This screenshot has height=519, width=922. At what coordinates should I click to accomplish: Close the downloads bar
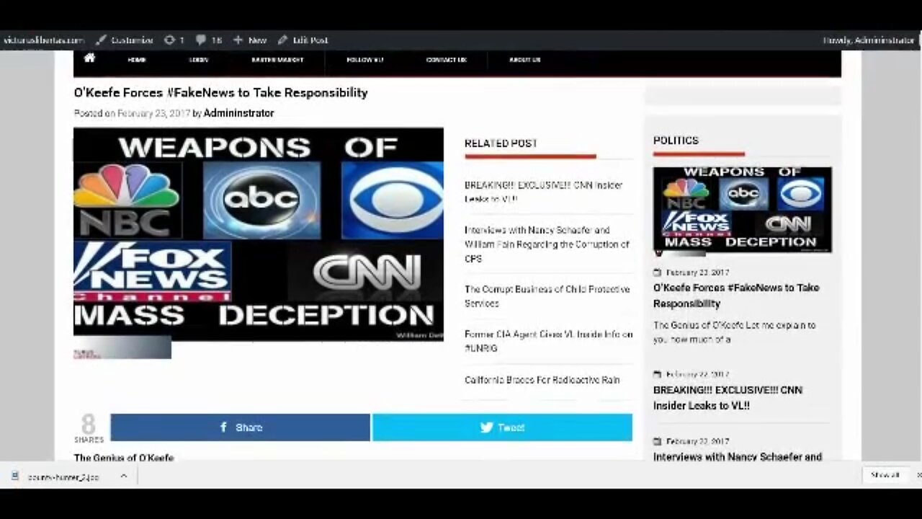[x=918, y=475]
